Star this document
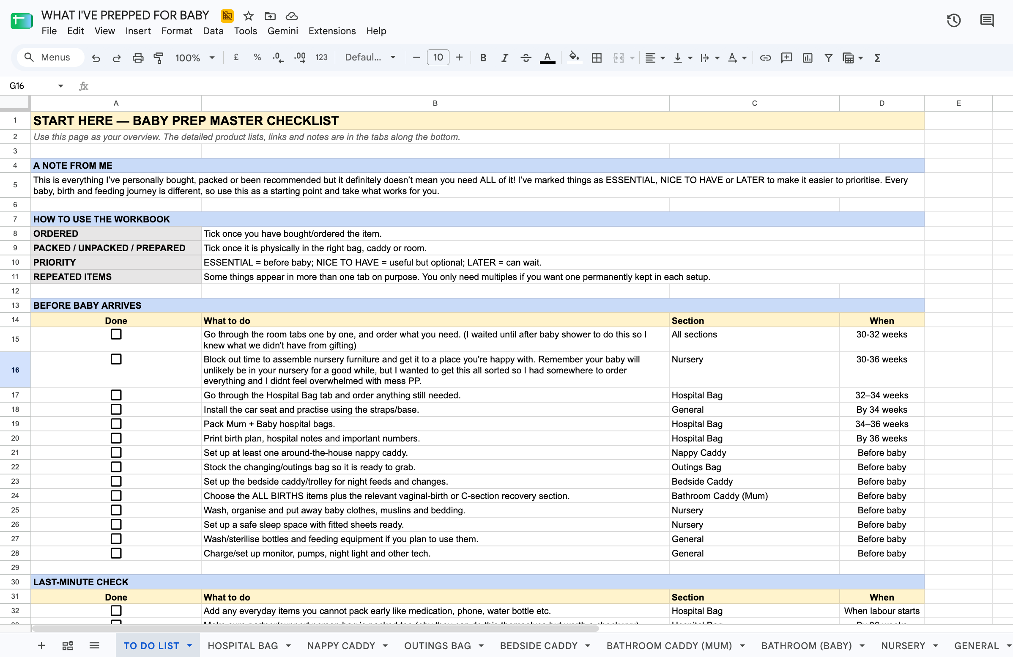The width and height of the screenshot is (1013, 658). tap(249, 16)
